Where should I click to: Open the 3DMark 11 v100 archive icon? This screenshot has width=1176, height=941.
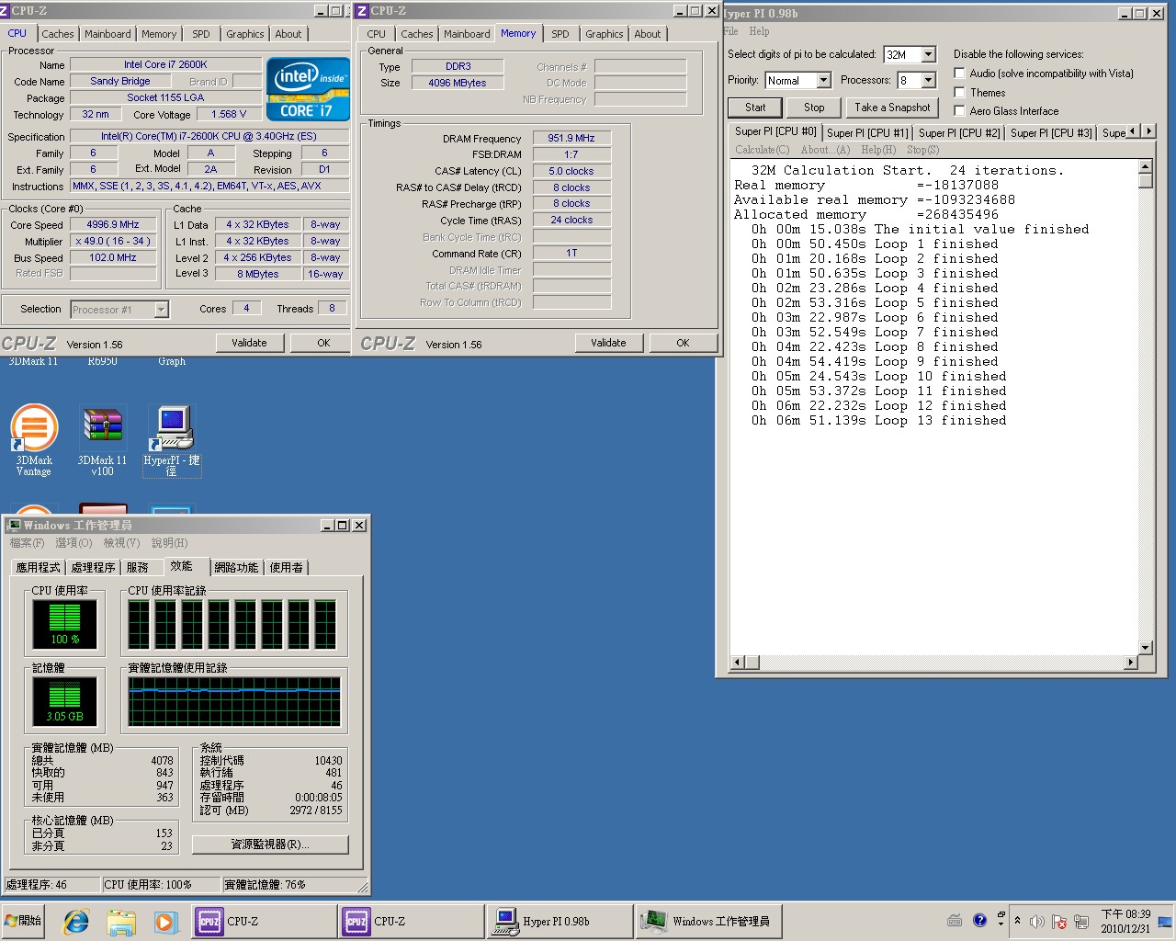pyautogui.click(x=102, y=440)
